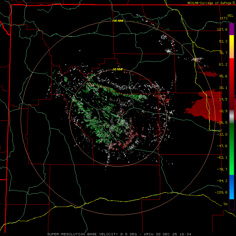The image size is (236, 236).
Task: Select the -94.2 scale value
Action: pos(222,181)
